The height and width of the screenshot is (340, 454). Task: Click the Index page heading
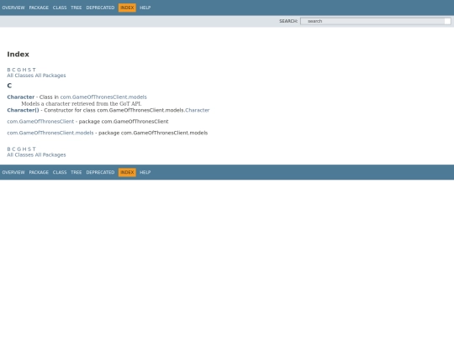[x=18, y=55]
